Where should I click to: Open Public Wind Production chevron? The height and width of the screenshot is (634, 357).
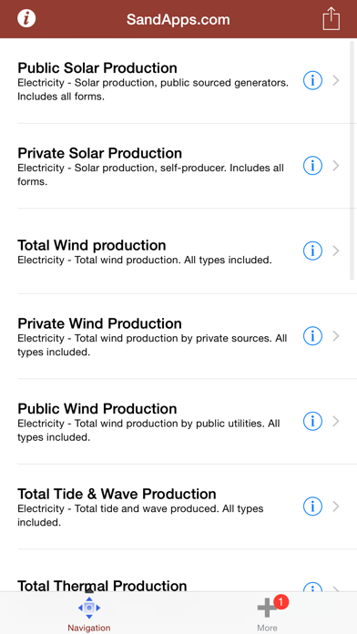click(x=336, y=422)
